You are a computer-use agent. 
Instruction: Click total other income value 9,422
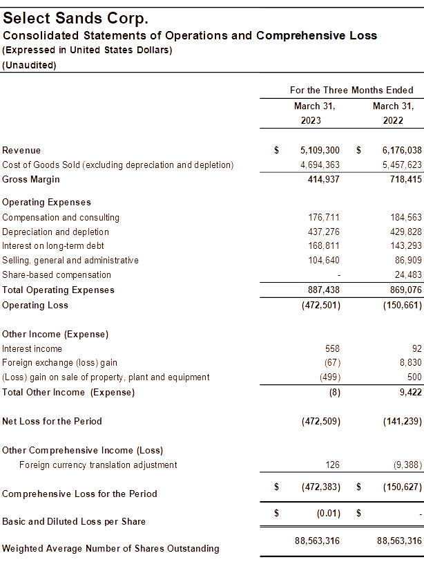pos(411,393)
